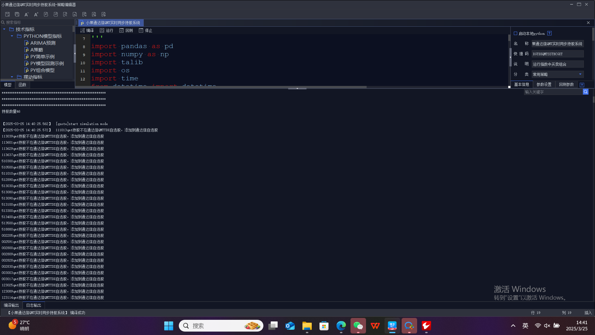Decrease font size with A- icon

coord(27,14)
